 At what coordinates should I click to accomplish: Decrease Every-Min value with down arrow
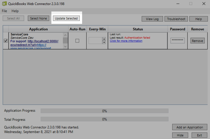[104, 42]
